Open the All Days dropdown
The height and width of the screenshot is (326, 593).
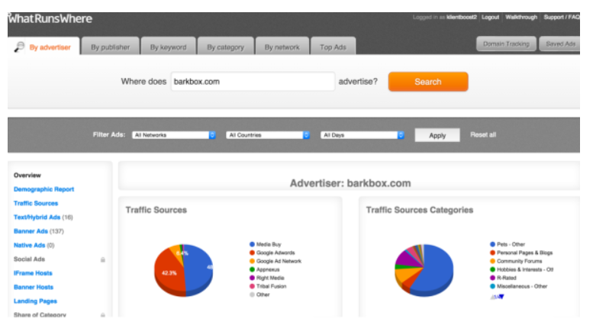click(363, 135)
